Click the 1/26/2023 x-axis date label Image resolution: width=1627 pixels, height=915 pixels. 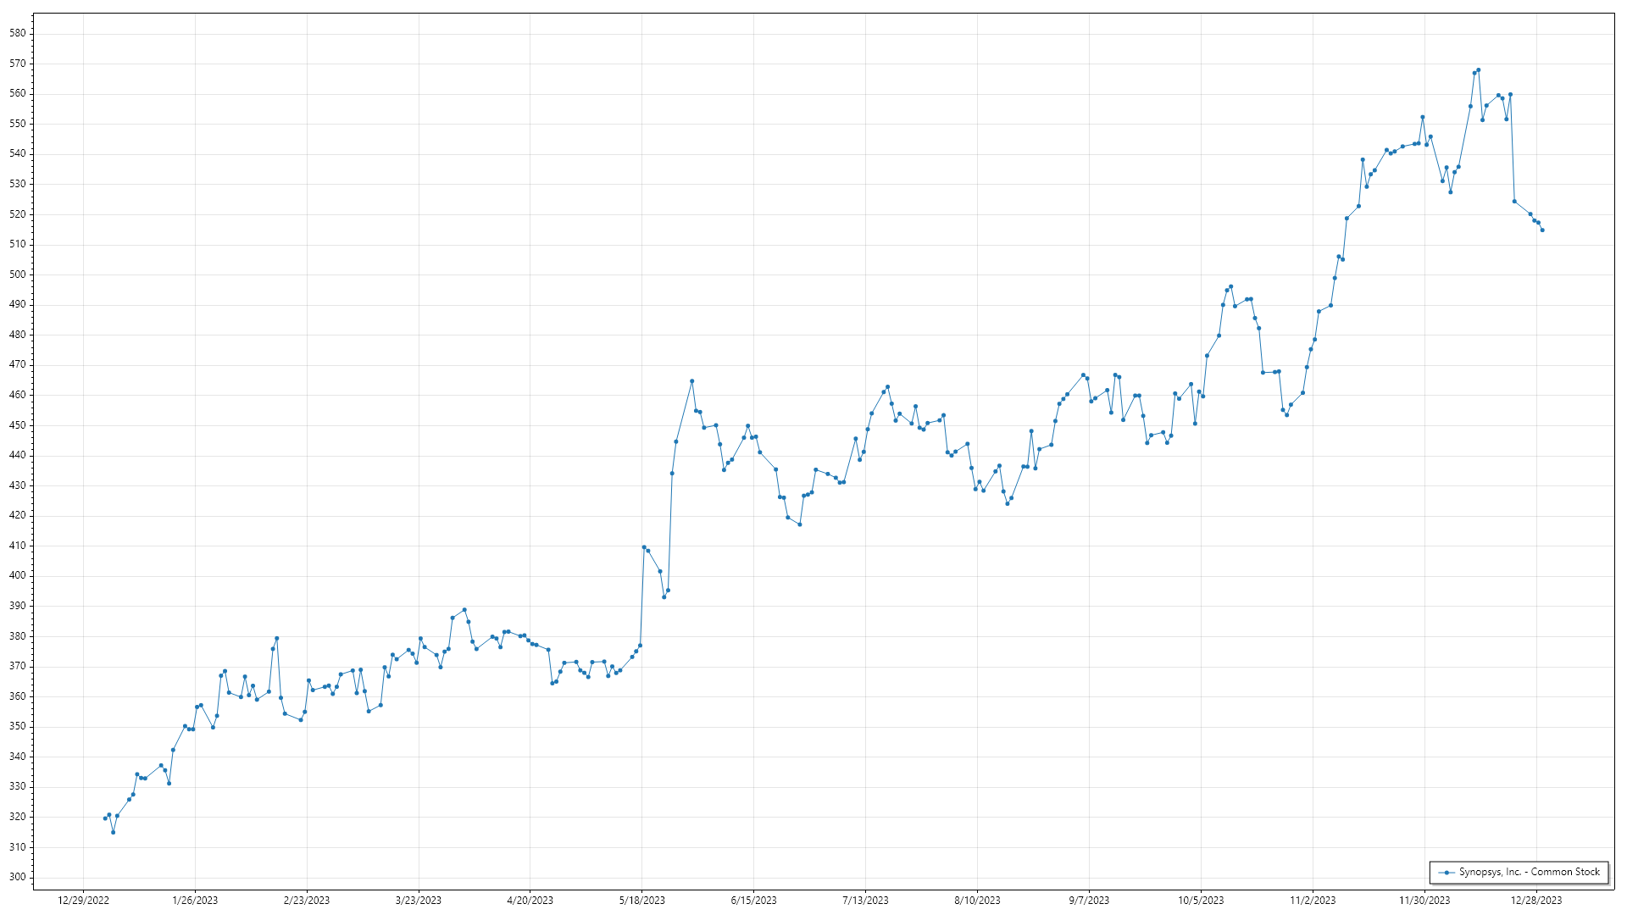coord(195,901)
